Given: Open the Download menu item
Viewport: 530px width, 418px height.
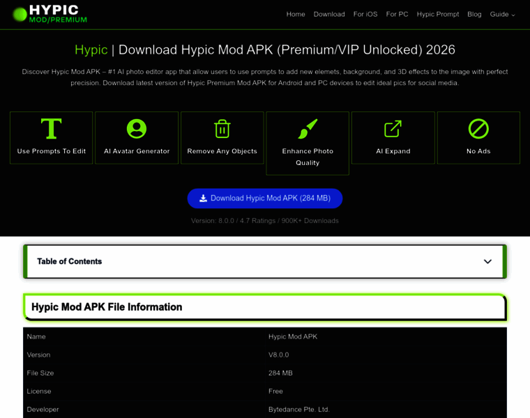Looking at the screenshot, I should (329, 15).
